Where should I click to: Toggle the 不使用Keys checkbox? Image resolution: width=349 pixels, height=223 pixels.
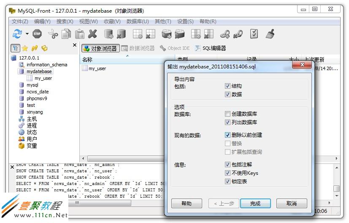227,173
